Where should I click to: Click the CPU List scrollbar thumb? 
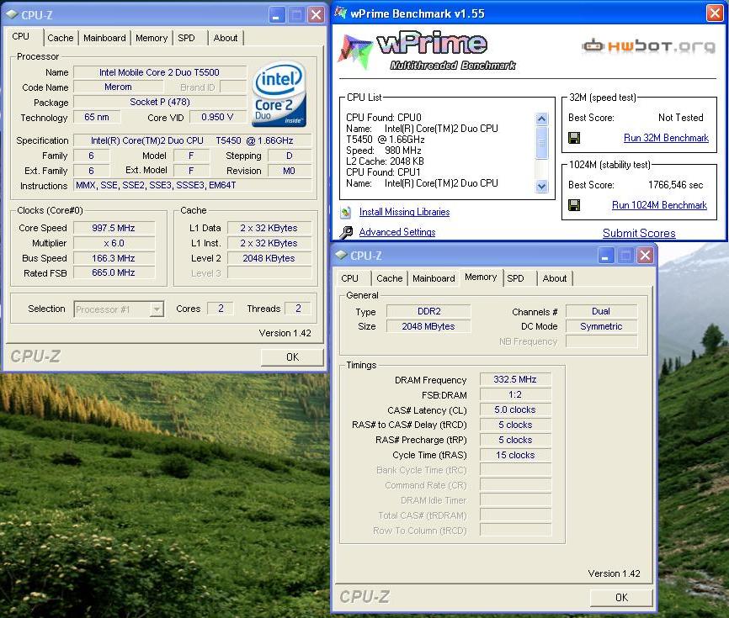(541, 143)
